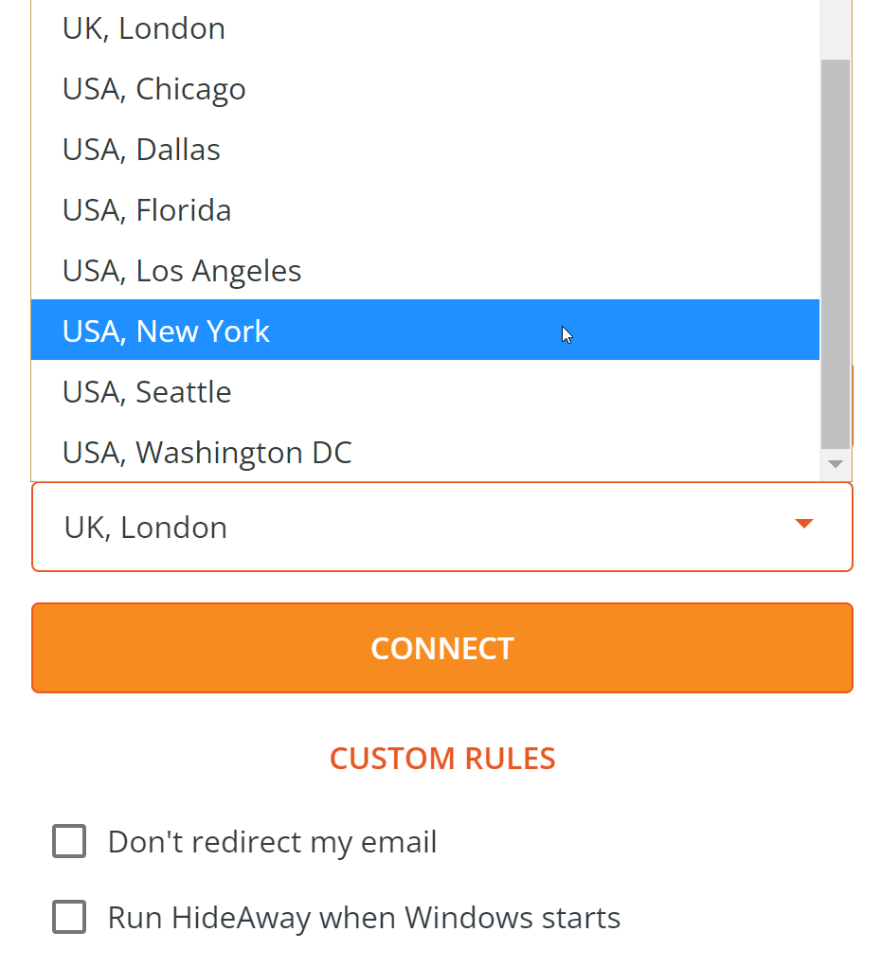
Task: Select the UK, London server entry
Action: 143,27
